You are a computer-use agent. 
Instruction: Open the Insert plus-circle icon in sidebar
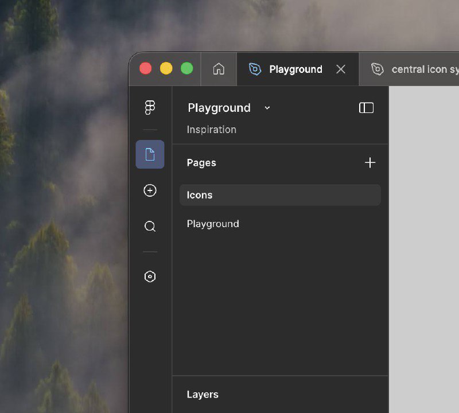(x=150, y=191)
